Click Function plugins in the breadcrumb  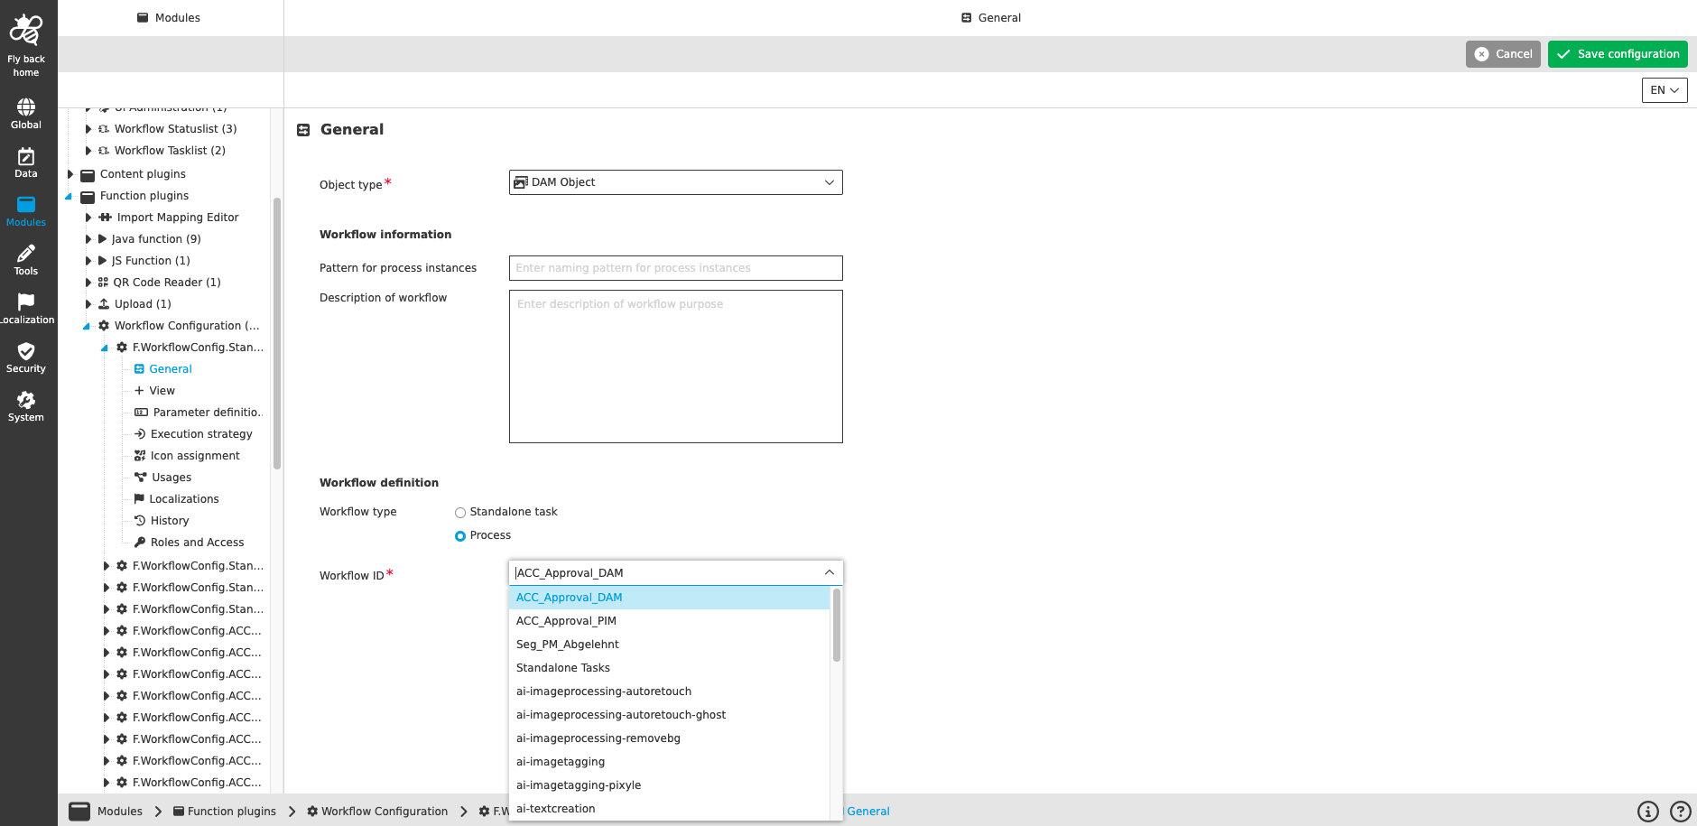[x=232, y=812]
